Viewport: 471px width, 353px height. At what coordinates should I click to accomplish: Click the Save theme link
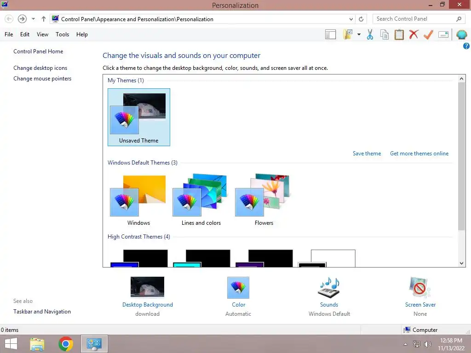[367, 154]
